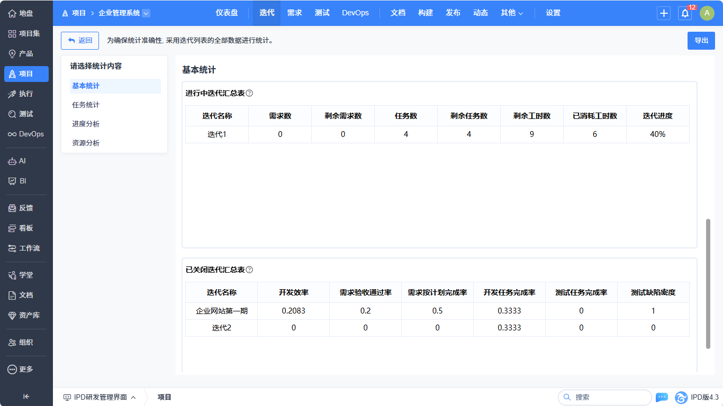This screenshot has width=723, height=406.
Task: Open 看板 in the left sidebar
Action: tap(26, 228)
